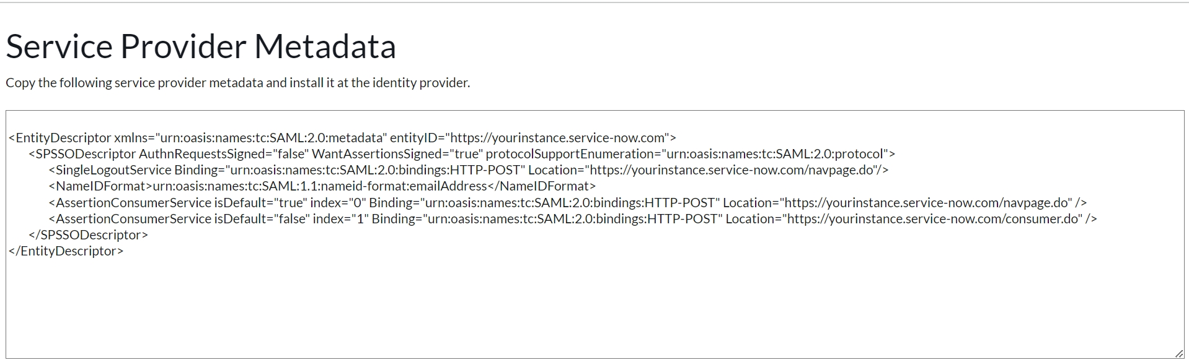This screenshot has width=1189, height=360.
Task: Click the closing SPSSODescriptor tag
Action: (88, 235)
